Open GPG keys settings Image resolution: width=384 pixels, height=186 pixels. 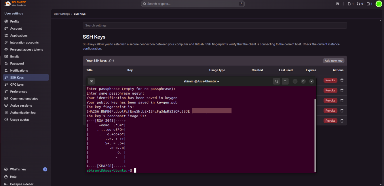pyautogui.click(x=17, y=85)
